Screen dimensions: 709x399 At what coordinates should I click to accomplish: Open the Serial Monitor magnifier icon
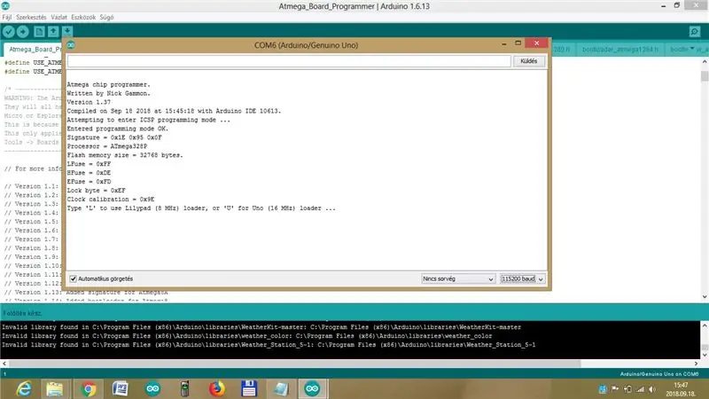tap(695, 31)
